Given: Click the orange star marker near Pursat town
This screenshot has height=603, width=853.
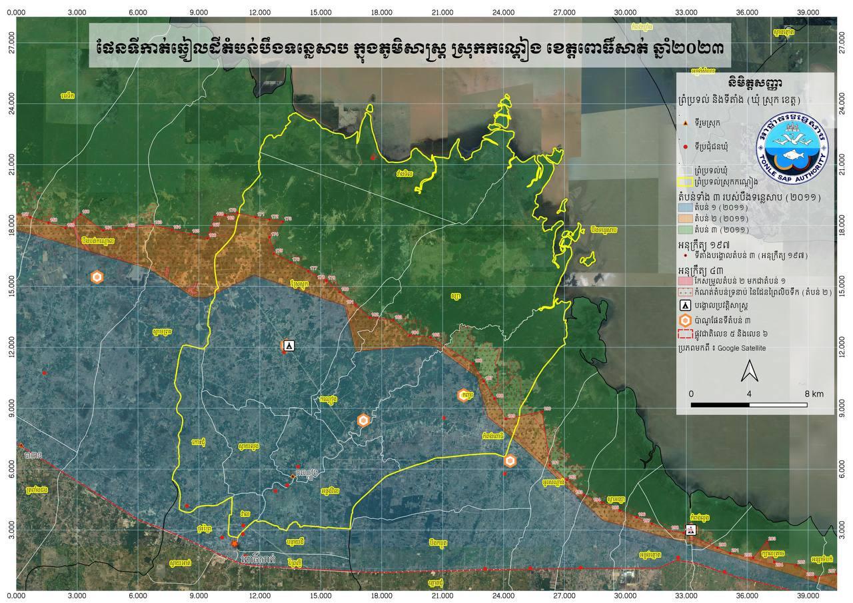Looking at the screenshot, I should tap(235, 544).
